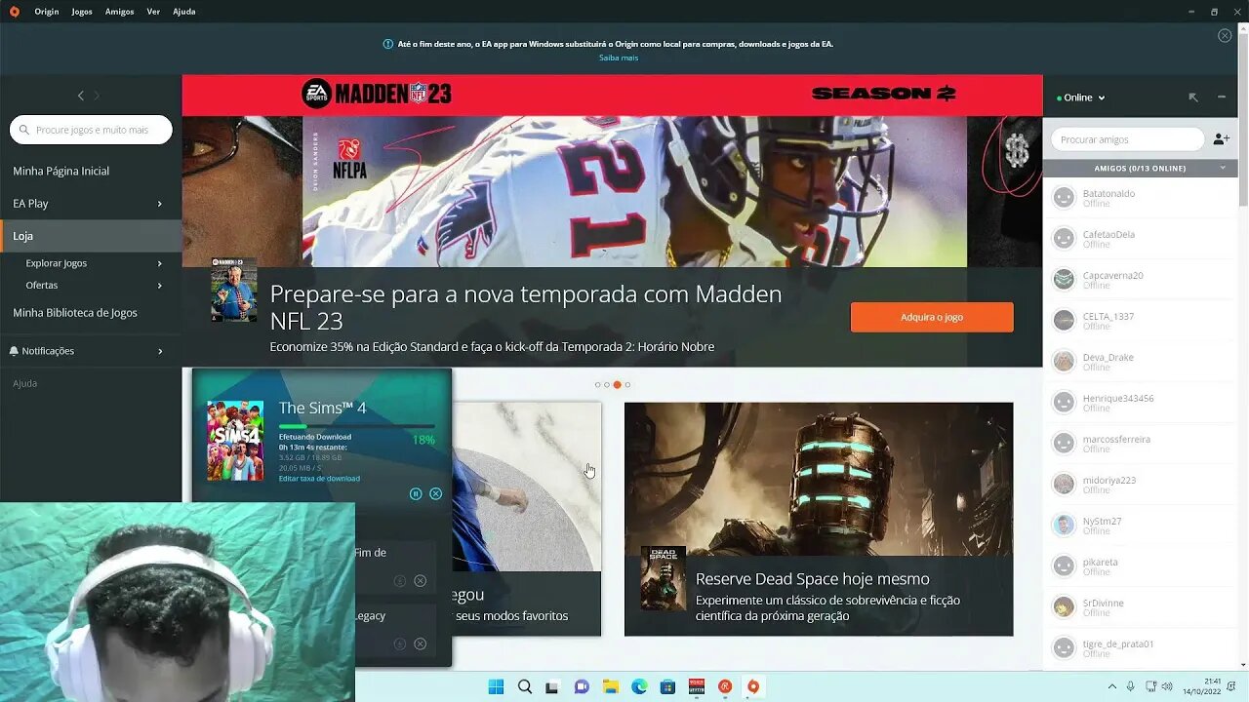Click the Origin logo in title bar

point(14,12)
